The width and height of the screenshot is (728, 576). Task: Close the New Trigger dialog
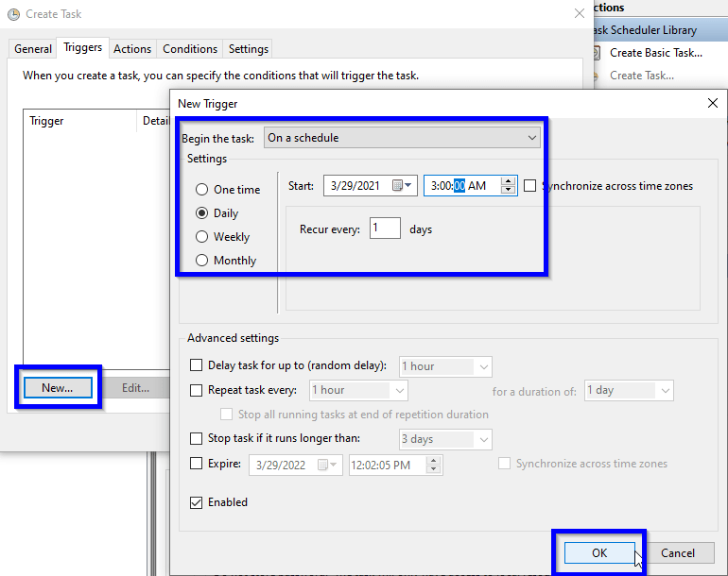(712, 103)
